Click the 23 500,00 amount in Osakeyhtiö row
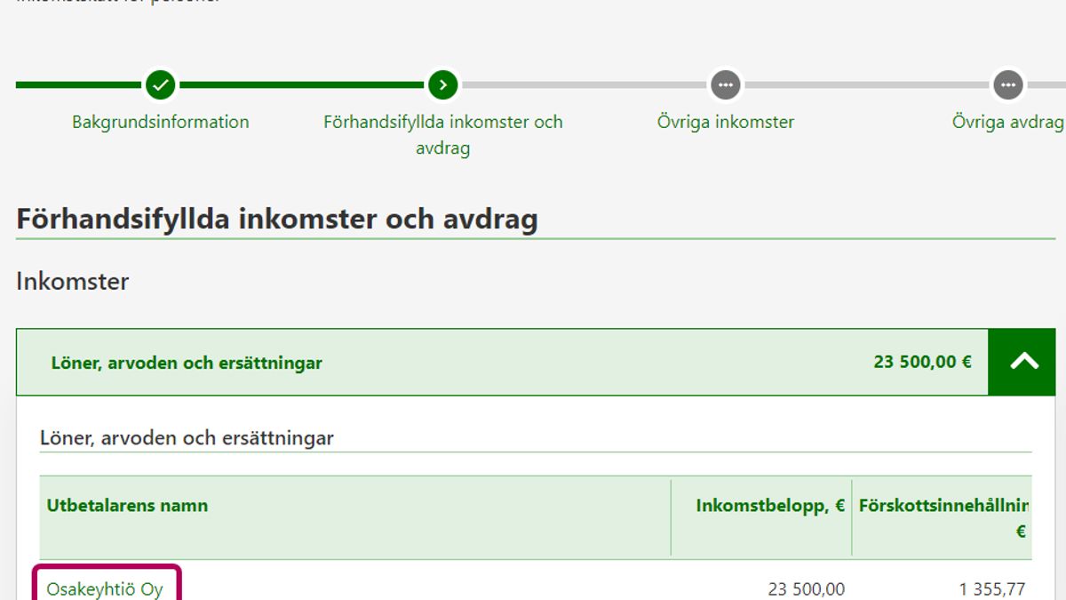1066x600 pixels. [x=806, y=588]
